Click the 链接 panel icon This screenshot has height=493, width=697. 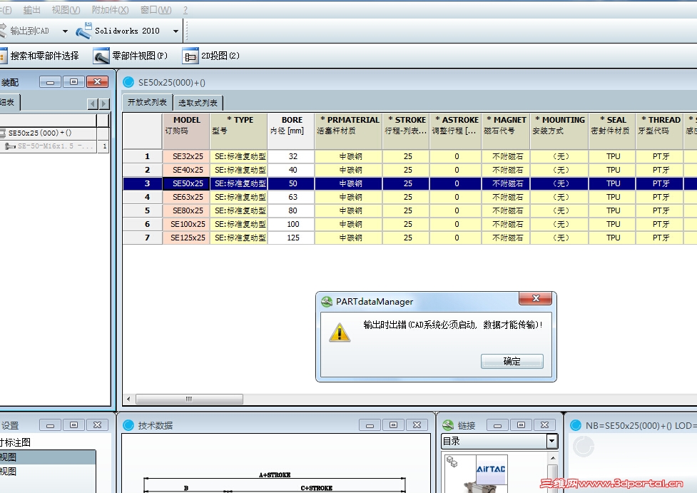pyautogui.click(x=448, y=425)
